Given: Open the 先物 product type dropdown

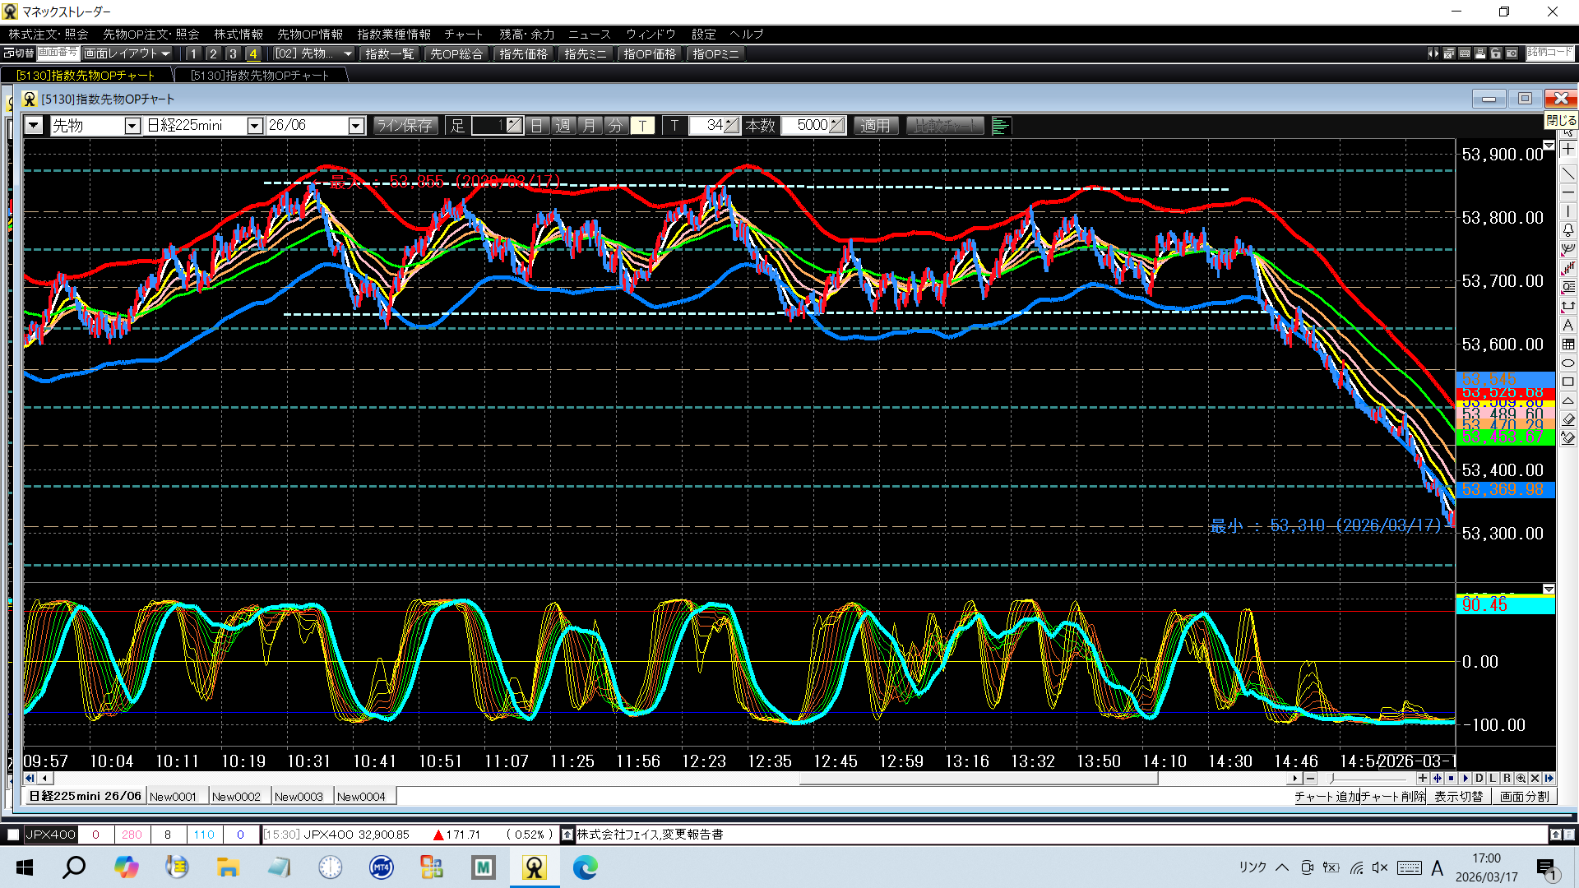Looking at the screenshot, I should pyautogui.click(x=132, y=126).
